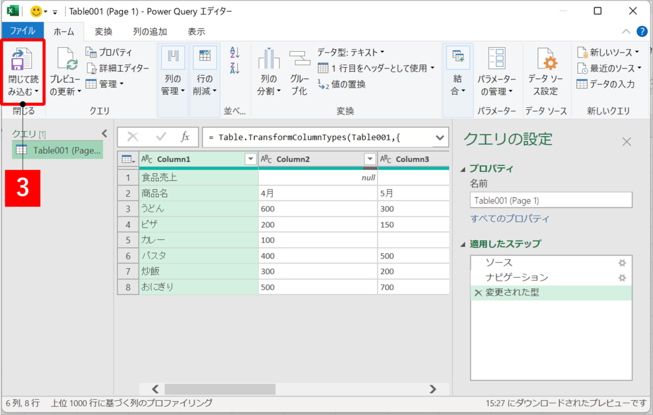Open データ ソース設定
The image size is (653, 415).
coord(546,73)
